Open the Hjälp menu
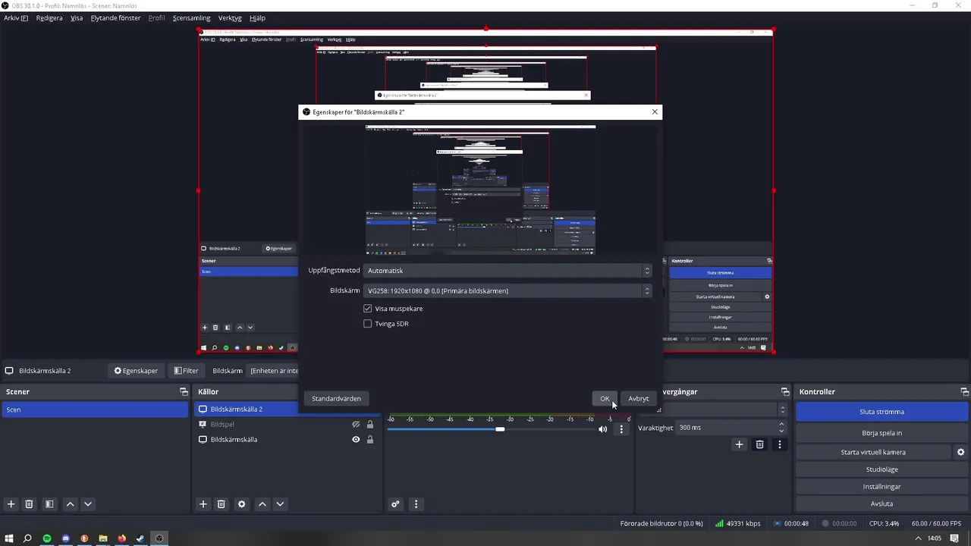This screenshot has height=546, width=971. [x=257, y=17]
